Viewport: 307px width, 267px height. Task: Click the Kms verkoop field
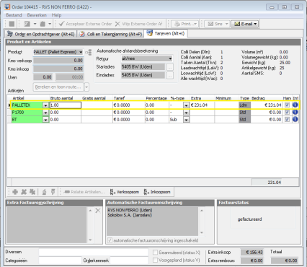point(58,61)
